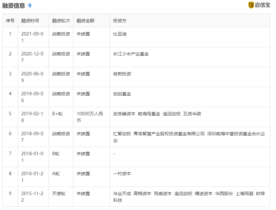Click the 启信宝 shield logo icon

click(251, 5)
